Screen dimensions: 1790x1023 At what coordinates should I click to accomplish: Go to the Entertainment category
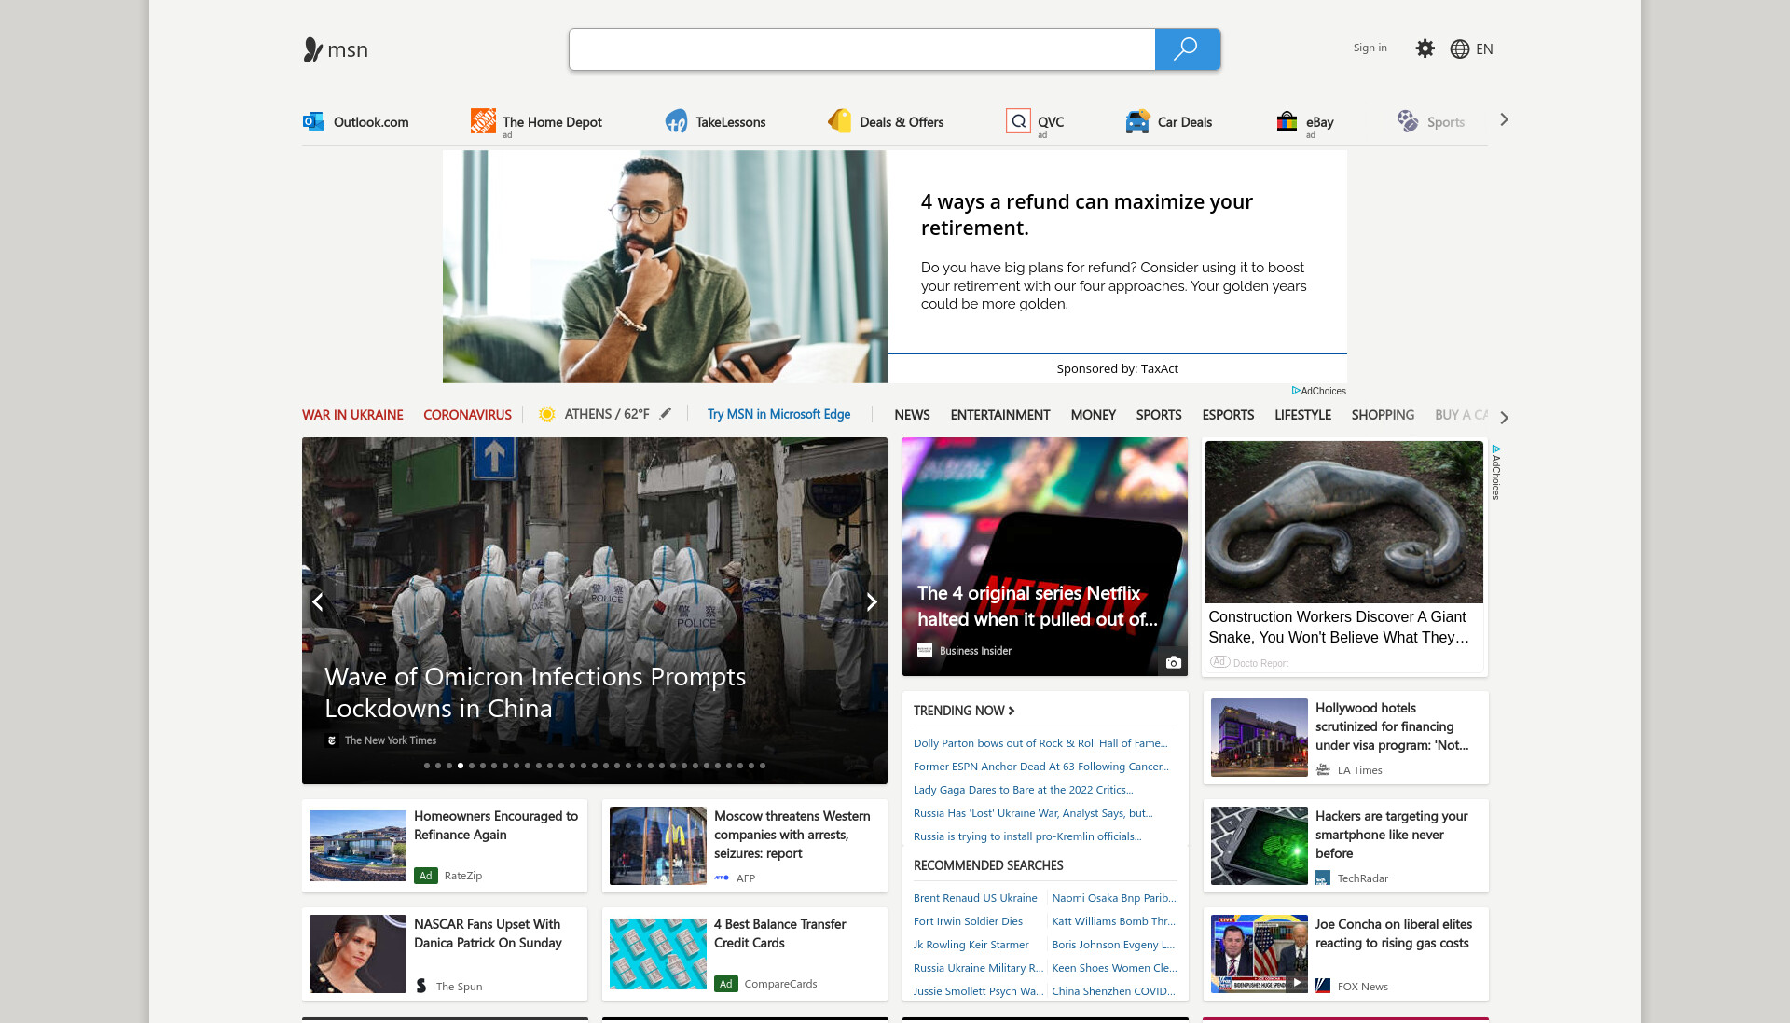(999, 415)
